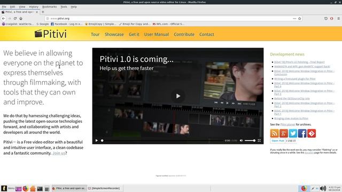
Task: Enter fullscreen with the video expand icon
Action: tap(259, 141)
